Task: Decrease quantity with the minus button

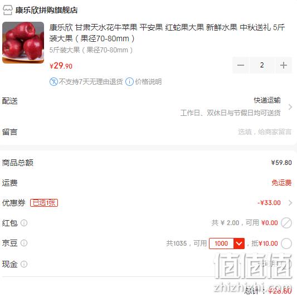Action: click(241, 65)
